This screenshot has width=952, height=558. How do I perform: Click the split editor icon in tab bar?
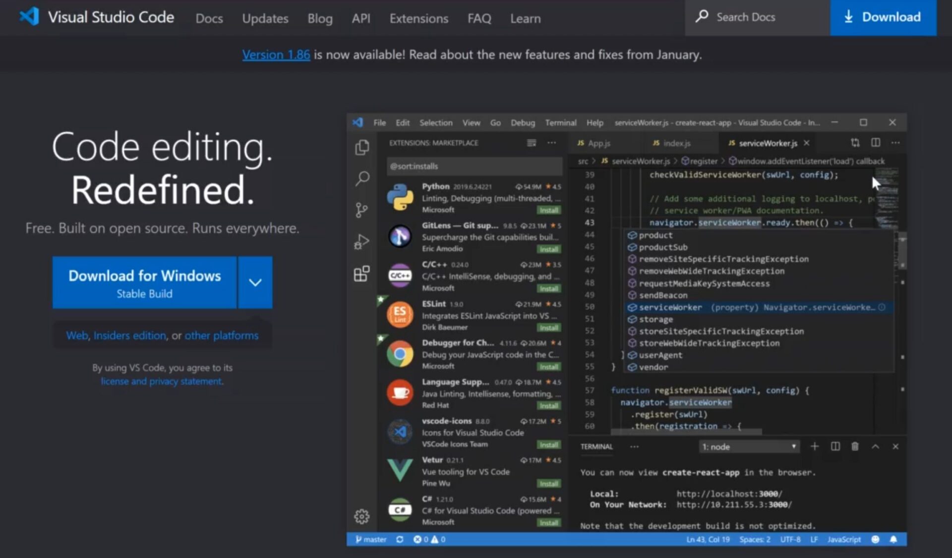tap(876, 143)
